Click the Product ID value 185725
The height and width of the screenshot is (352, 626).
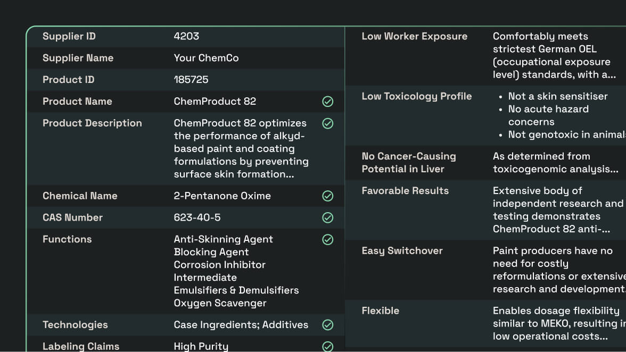click(x=191, y=80)
